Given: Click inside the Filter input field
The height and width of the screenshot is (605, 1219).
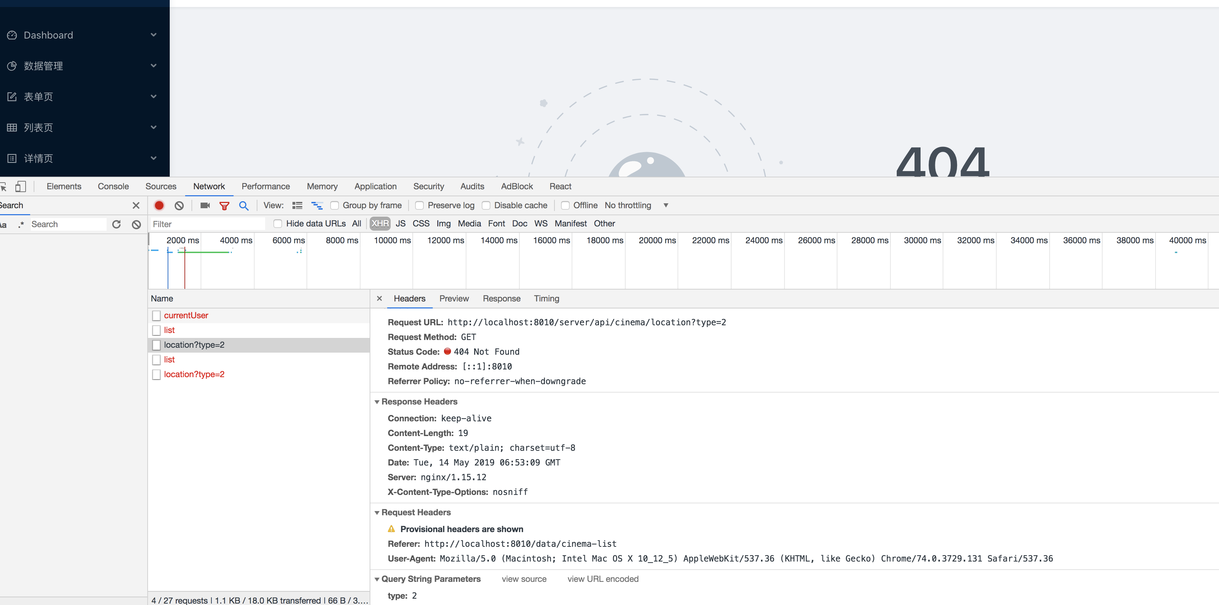Looking at the screenshot, I should pyautogui.click(x=208, y=223).
